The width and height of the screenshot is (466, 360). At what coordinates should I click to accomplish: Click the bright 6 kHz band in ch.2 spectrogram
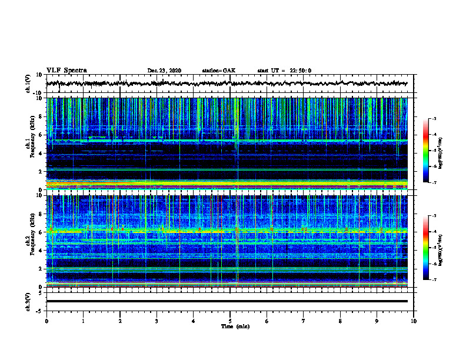click(x=227, y=231)
